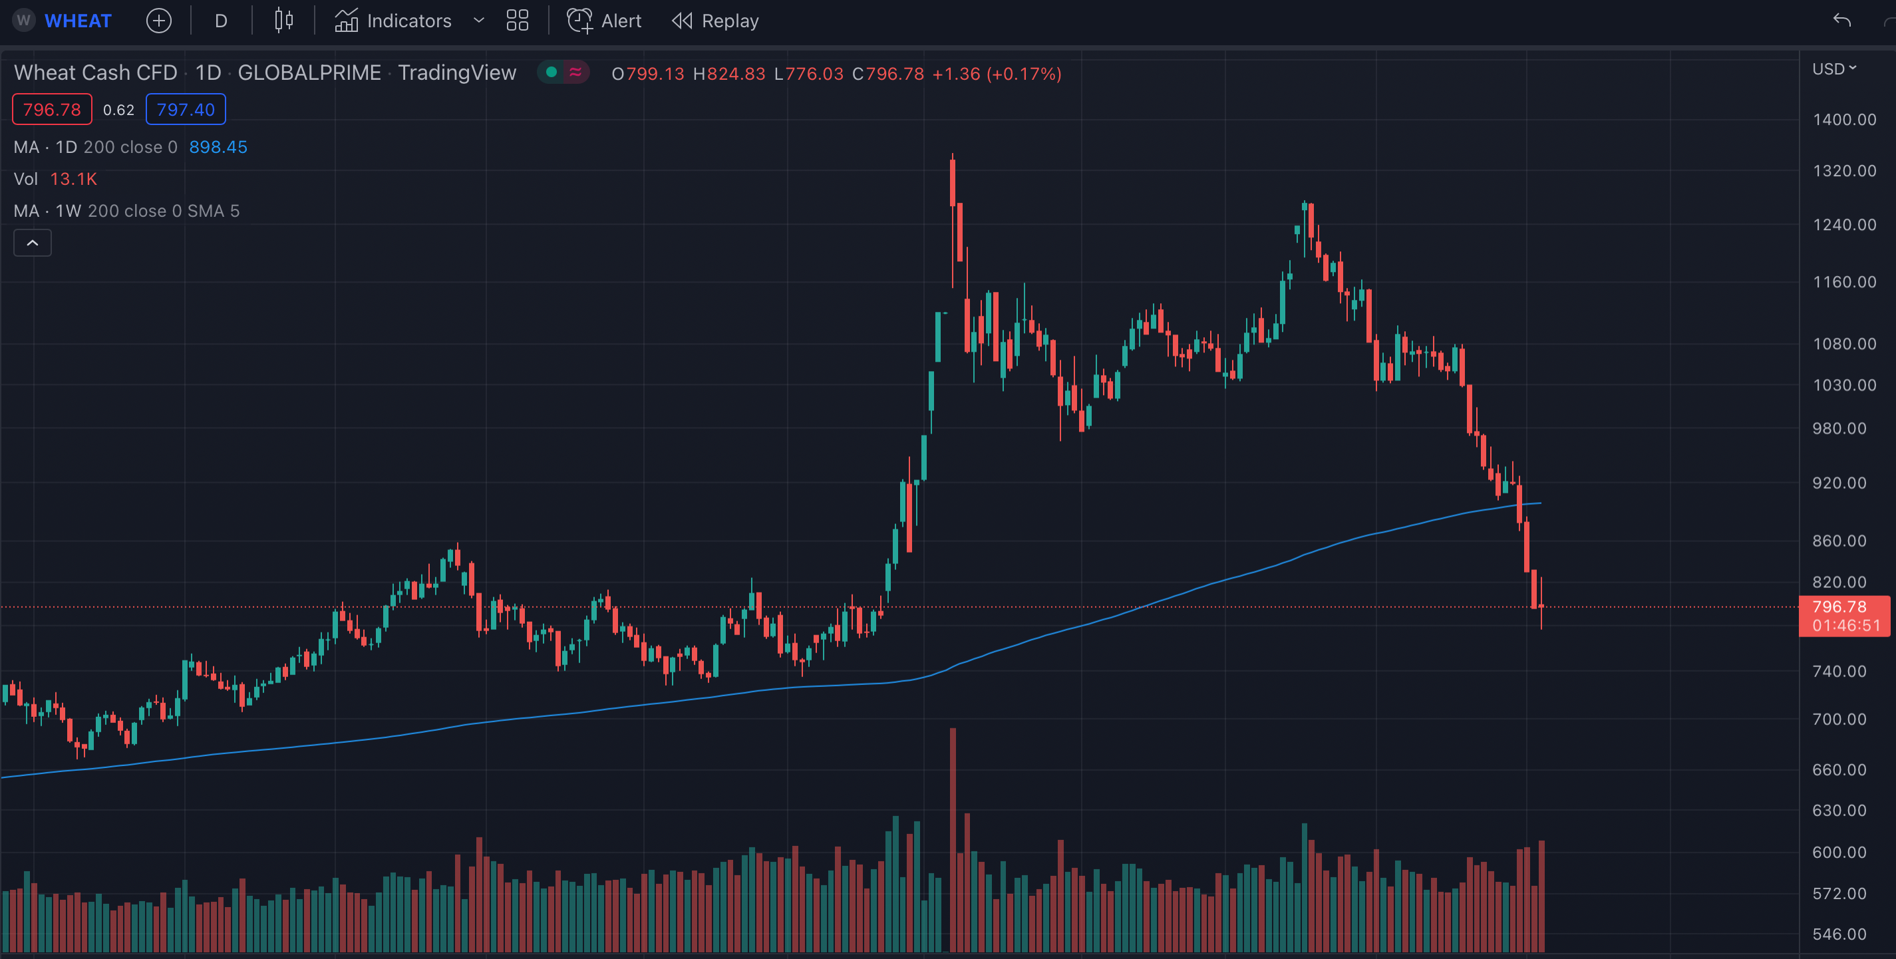Collapse the indicator legend with the chevron
1896x959 pixels.
33,243
